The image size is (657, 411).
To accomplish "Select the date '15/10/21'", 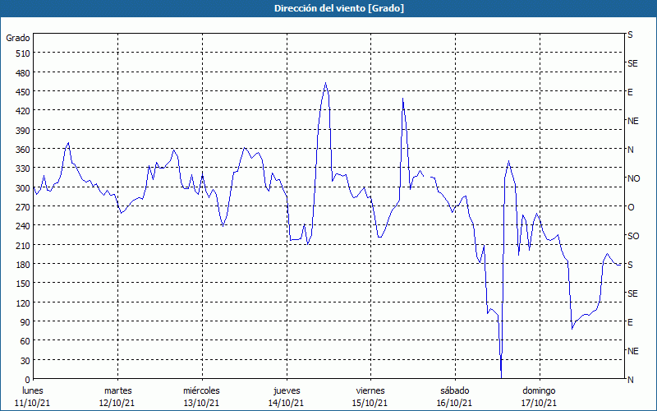I will [370, 403].
